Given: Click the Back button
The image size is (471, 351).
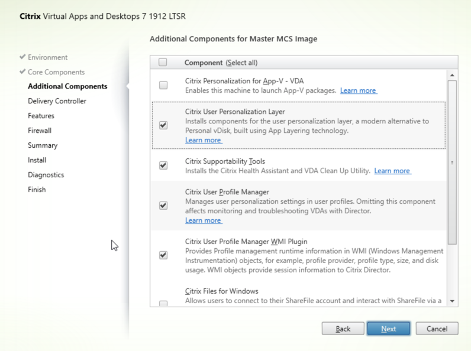Looking at the screenshot, I should (343, 329).
